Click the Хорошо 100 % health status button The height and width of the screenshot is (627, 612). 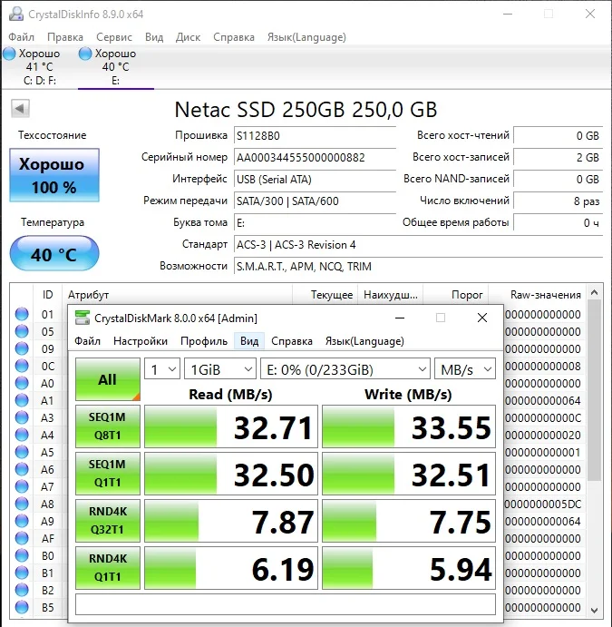tap(54, 175)
